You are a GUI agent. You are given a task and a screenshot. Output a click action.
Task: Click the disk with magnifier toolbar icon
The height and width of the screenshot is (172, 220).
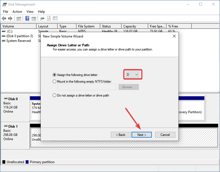click(x=42, y=18)
